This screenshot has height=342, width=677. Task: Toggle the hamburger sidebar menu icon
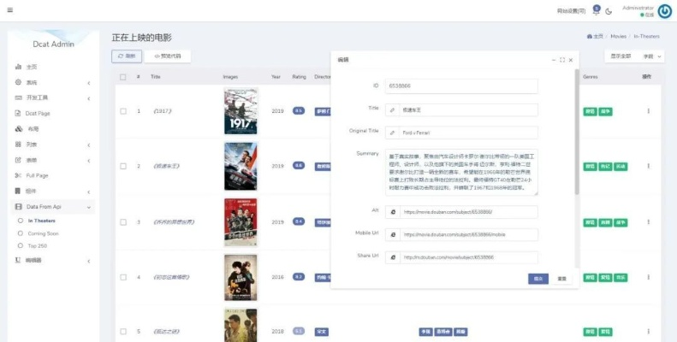[9, 10]
